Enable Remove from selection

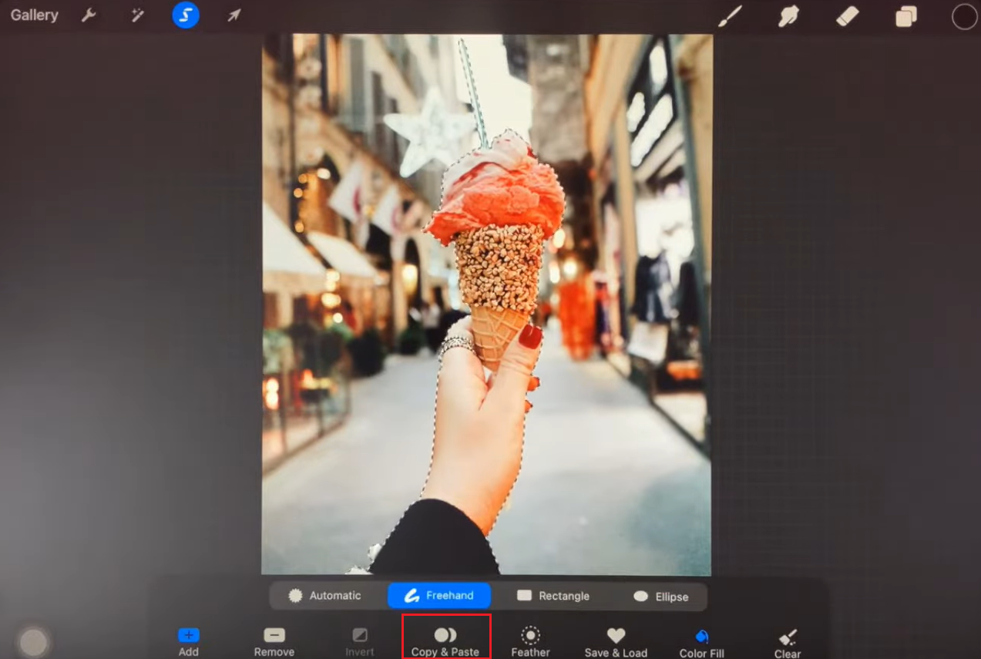pyautogui.click(x=274, y=642)
